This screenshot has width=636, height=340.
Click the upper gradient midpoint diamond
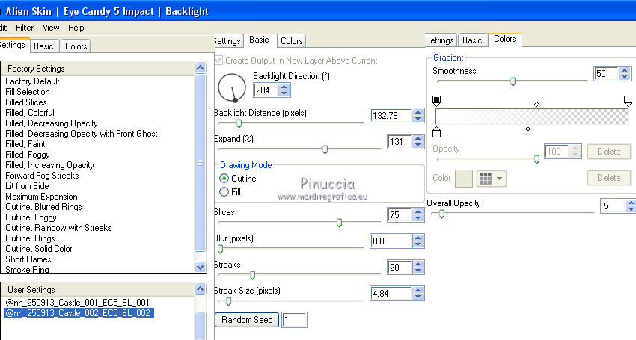tap(536, 104)
